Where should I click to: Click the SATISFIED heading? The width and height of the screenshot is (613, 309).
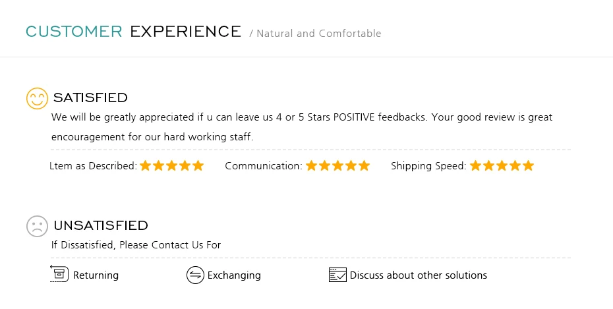[x=90, y=98]
